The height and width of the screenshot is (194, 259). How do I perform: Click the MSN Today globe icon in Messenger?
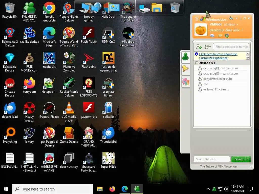[x=227, y=36]
